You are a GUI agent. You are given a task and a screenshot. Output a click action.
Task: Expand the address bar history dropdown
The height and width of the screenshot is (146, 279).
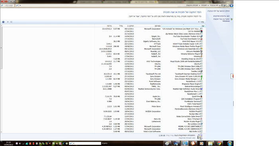(20, 6)
